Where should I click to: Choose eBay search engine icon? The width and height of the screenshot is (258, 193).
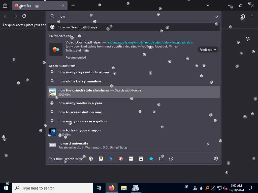point(131,159)
